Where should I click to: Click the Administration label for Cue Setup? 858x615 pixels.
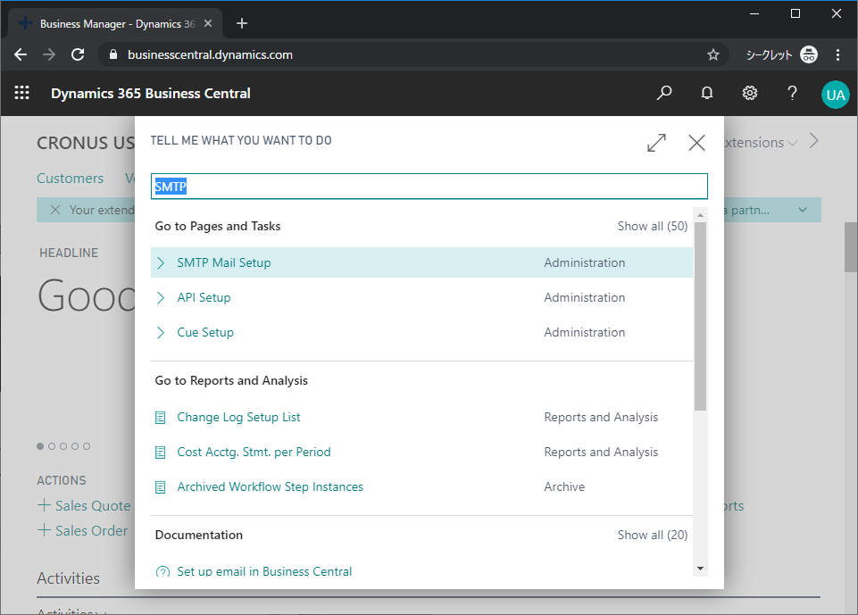[585, 333]
